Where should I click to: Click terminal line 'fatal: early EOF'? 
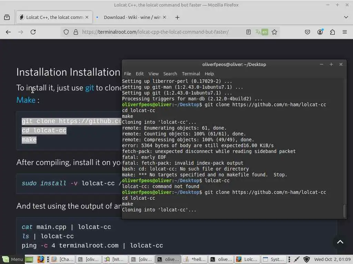pyautogui.click(x=144, y=157)
